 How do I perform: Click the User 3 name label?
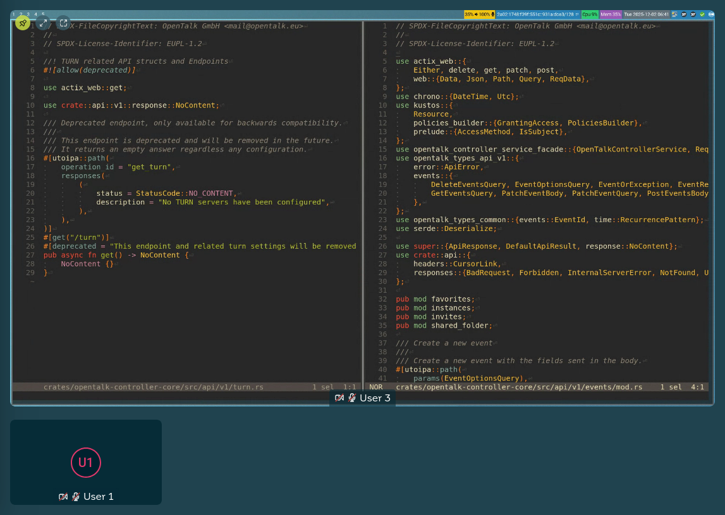click(375, 398)
